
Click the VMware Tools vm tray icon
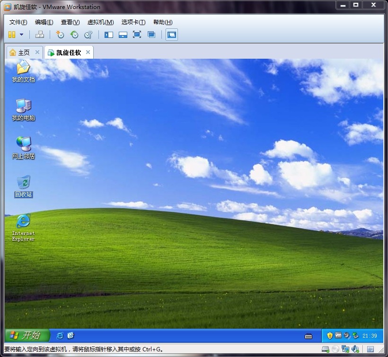pyautogui.click(x=338, y=336)
